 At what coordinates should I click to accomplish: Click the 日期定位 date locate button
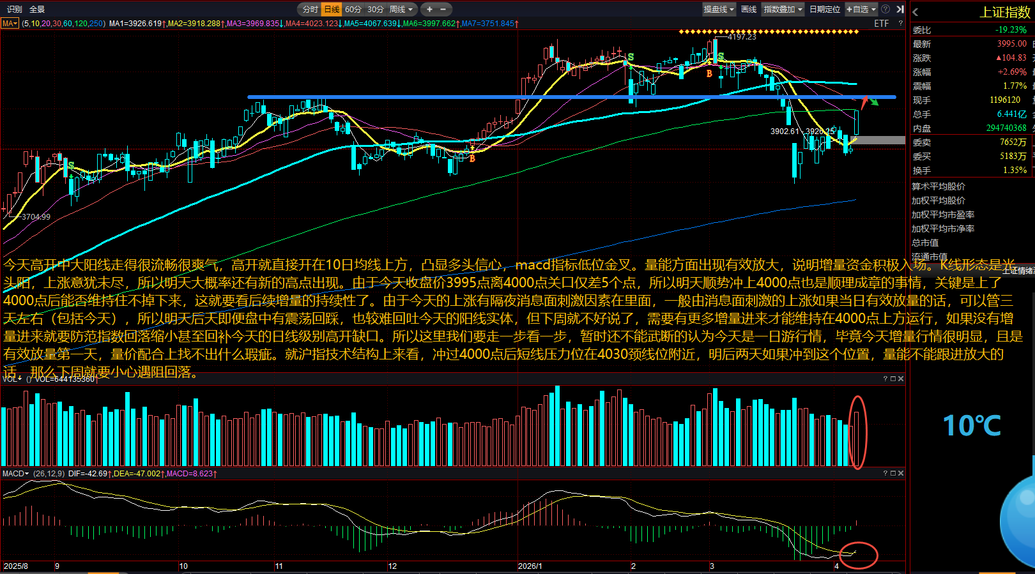coord(825,9)
